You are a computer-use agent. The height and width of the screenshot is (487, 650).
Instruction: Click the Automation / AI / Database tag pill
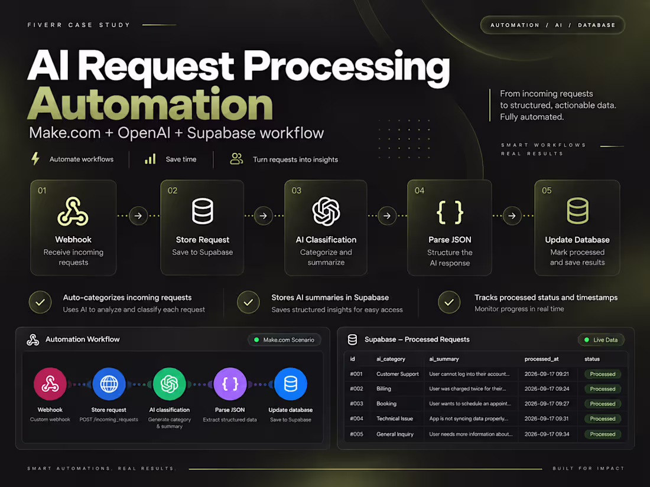552,25
